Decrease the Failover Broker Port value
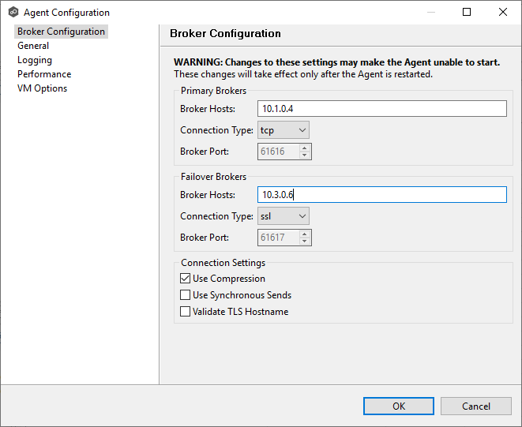 tap(305, 241)
